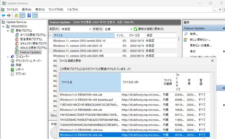Click the green refresh icon in filter bar
The height and width of the screenshot is (139, 225).
pyautogui.click(x=136, y=29)
